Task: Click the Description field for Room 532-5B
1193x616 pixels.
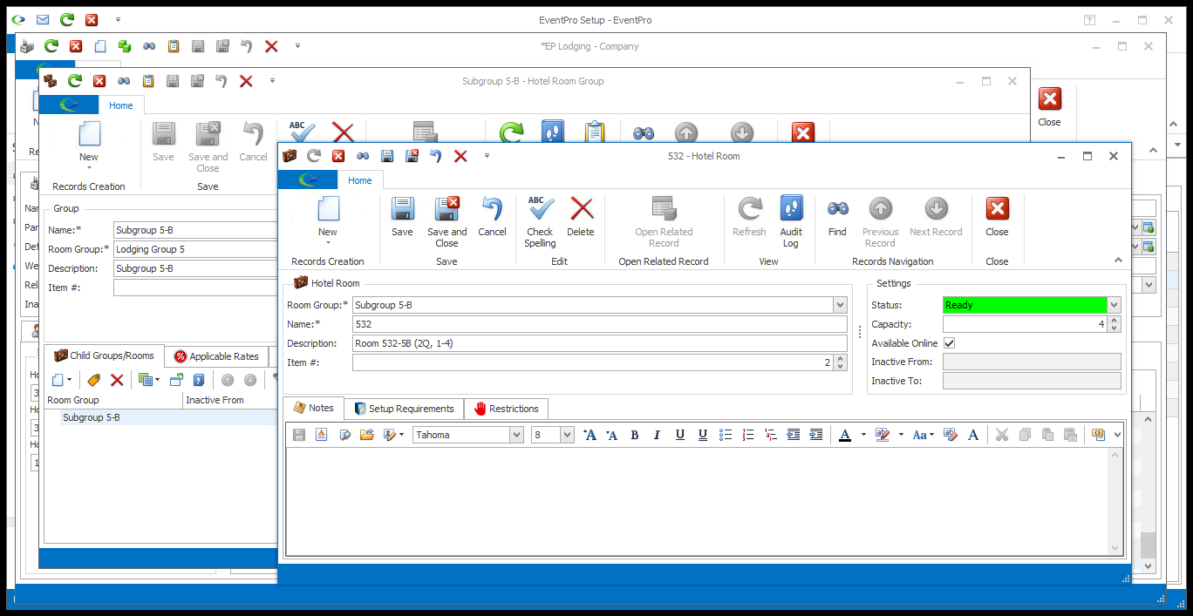Action: [x=599, y=343]
